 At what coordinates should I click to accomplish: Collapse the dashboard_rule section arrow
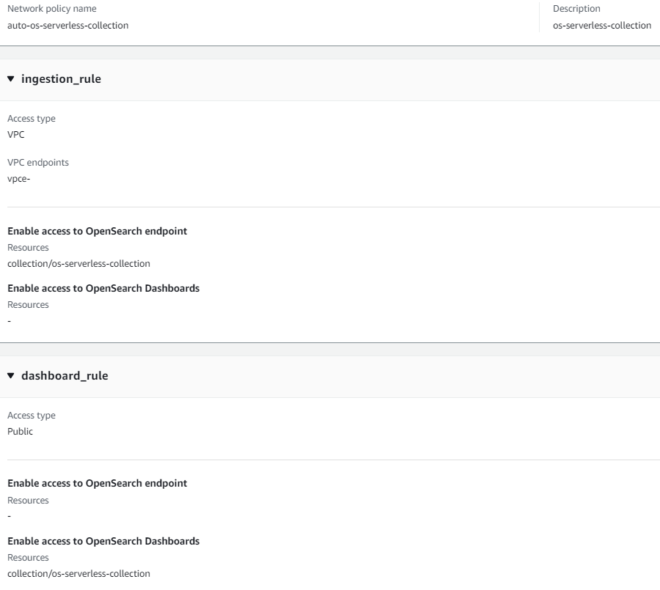point(11,375)
